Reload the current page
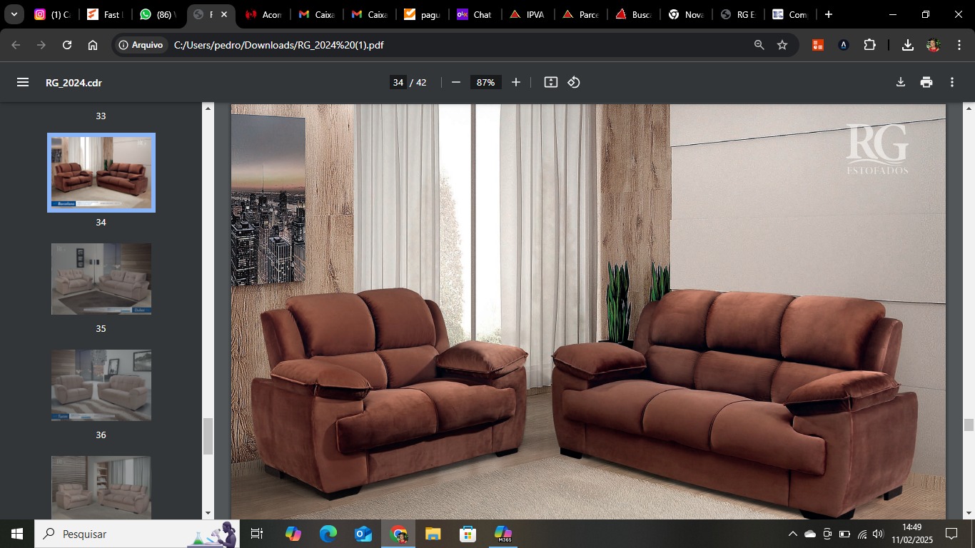This screenshot has height=548, width=975. pyautogui.click(x=67, y=45)
